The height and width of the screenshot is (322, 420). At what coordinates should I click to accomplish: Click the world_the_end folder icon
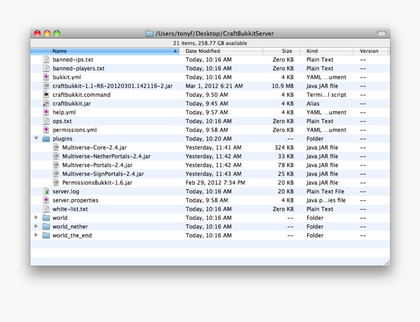click(46, 235)
